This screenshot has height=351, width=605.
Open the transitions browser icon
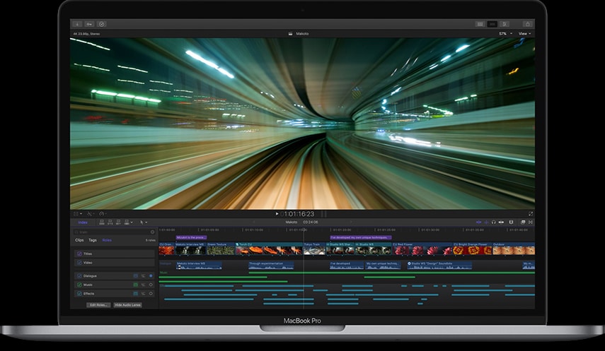click(531, 222)
